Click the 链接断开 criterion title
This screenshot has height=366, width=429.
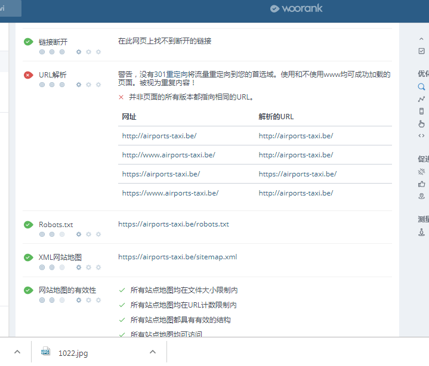(53, 42)
